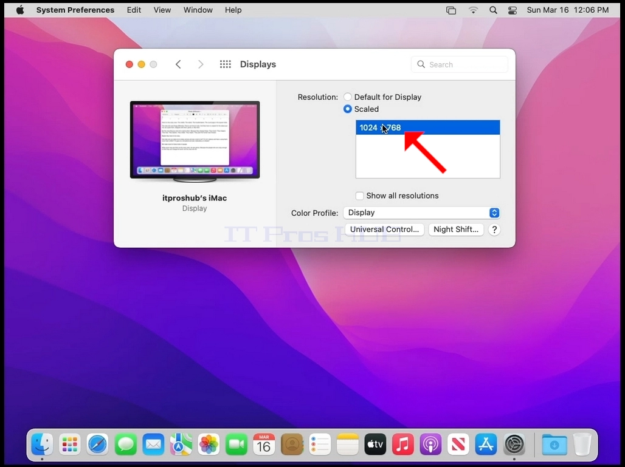625x467 pixels.
Task: Go back with the left chevron
Action: 178,64
